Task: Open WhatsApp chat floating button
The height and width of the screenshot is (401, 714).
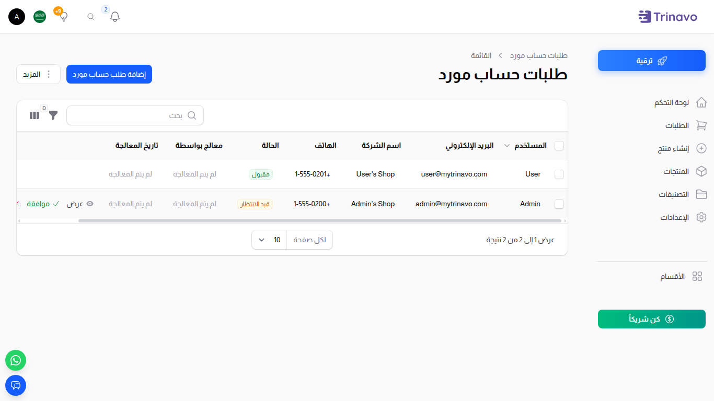Action: pos(16,360)
